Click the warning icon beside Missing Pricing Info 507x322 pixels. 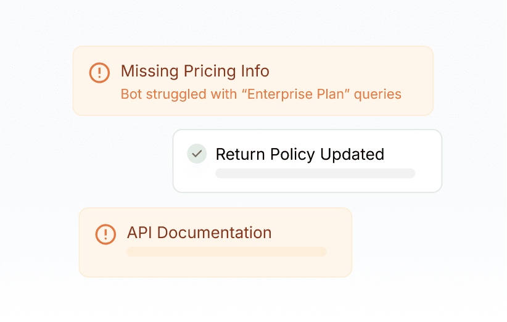[99, 72]
